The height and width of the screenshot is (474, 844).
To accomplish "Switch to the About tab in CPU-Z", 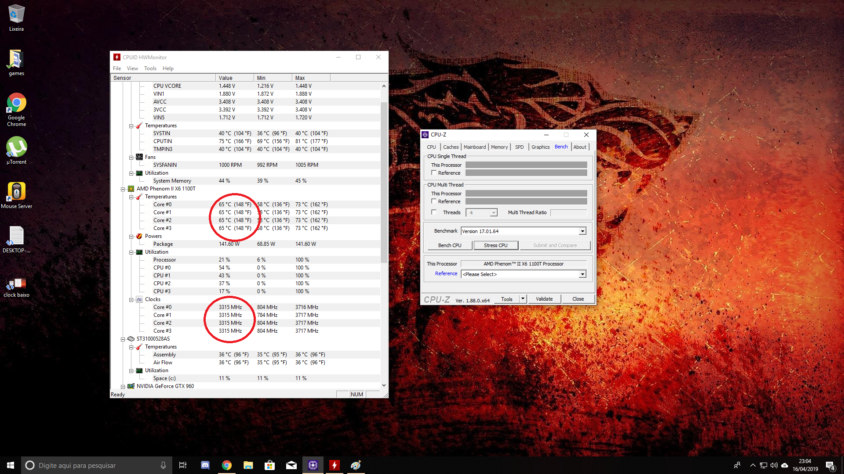I will [x=580, y=147].
